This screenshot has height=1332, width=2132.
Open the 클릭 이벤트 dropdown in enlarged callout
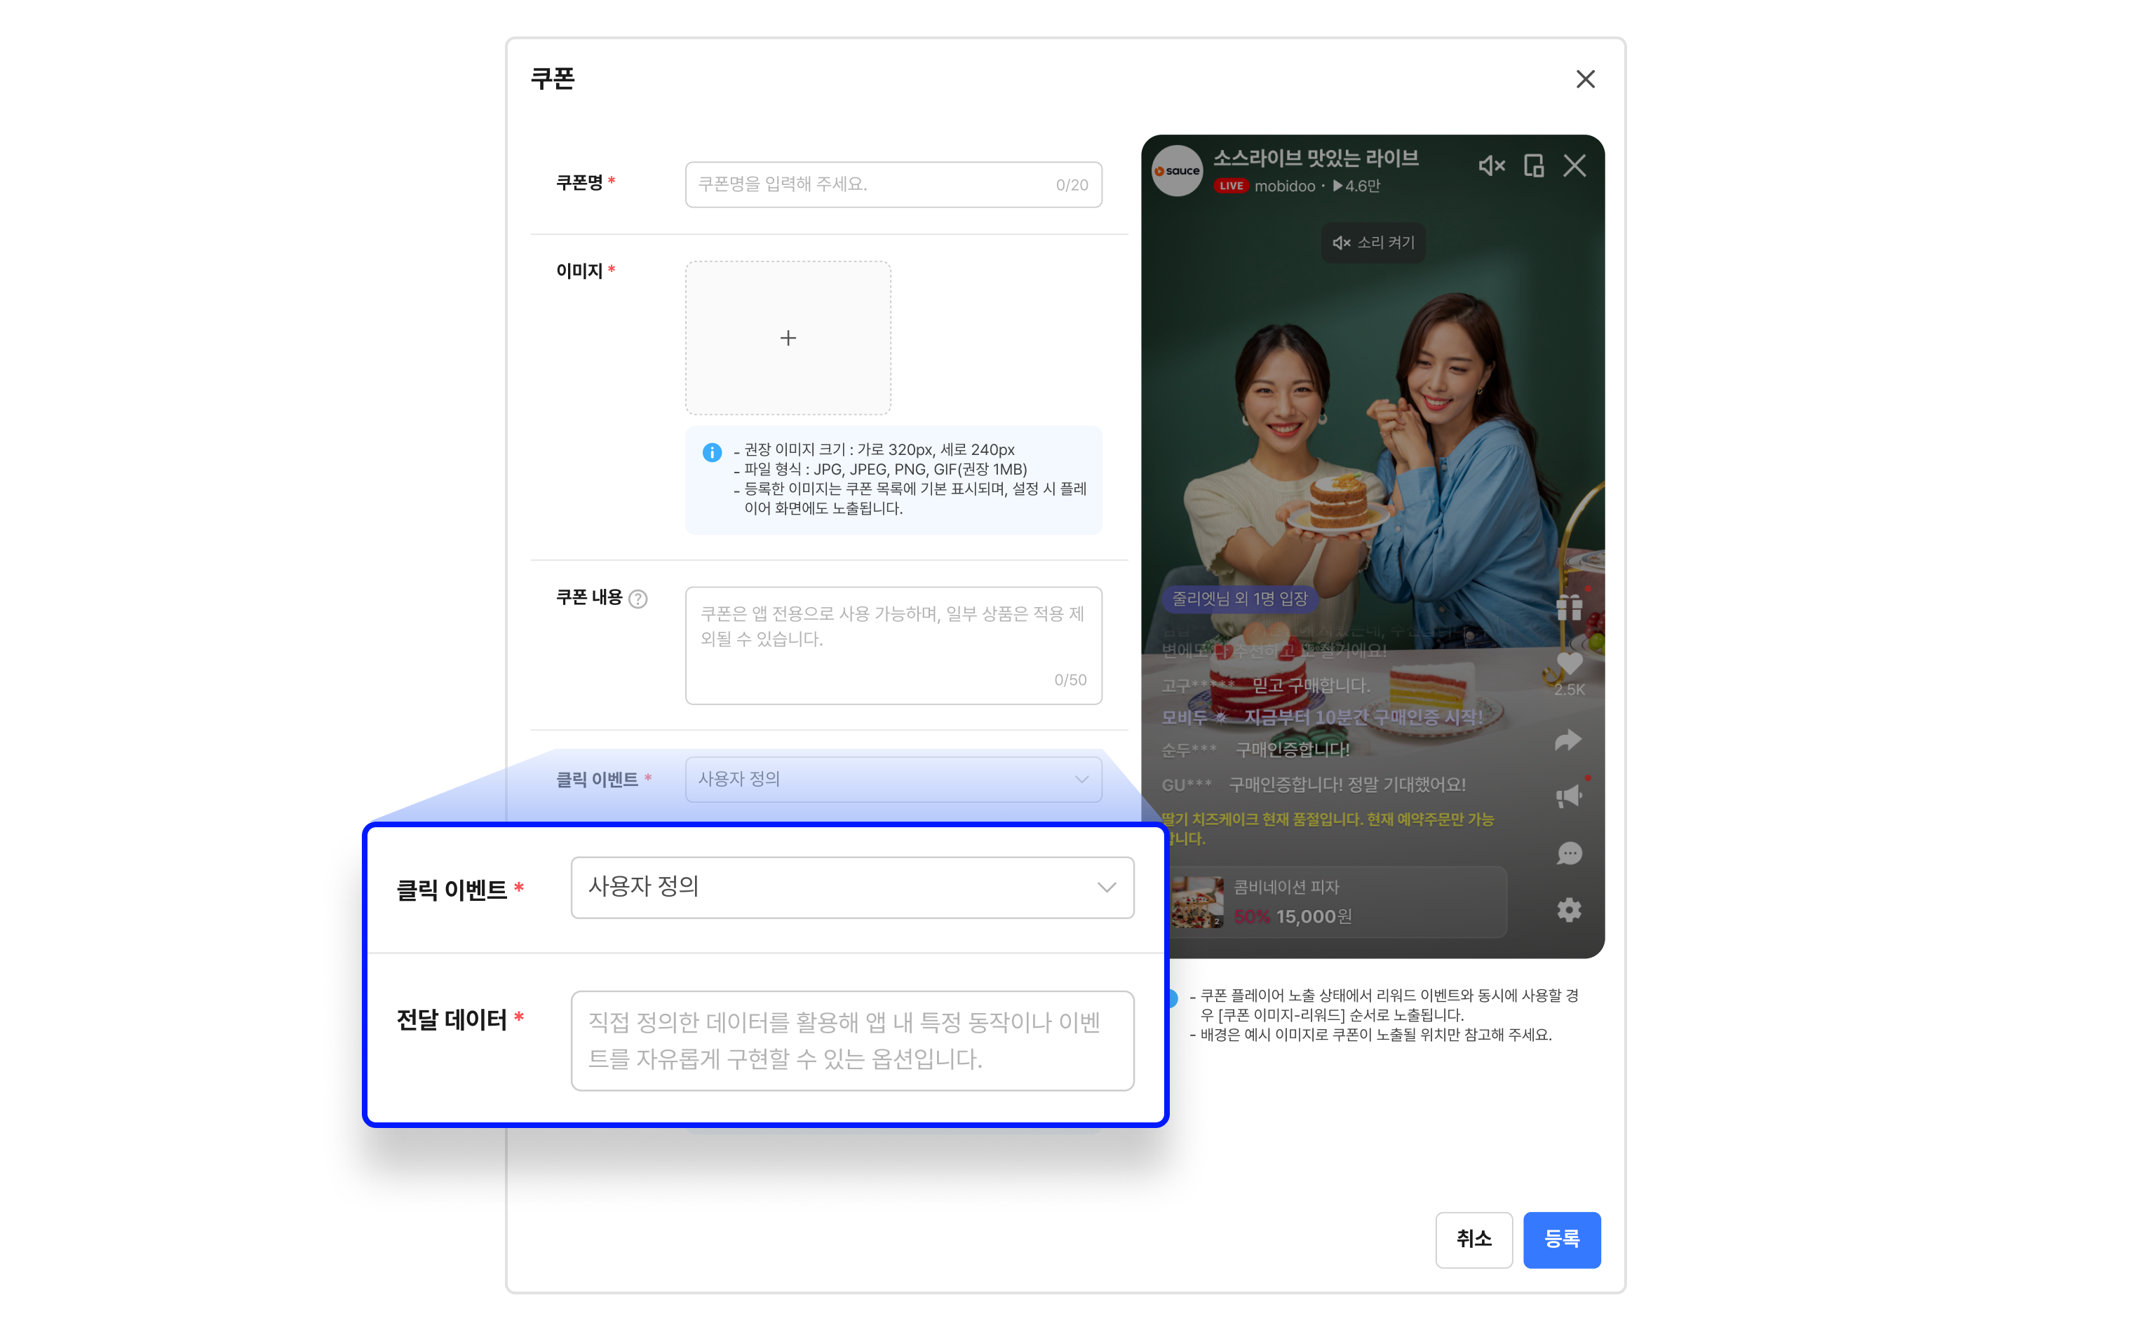(852, 887)
